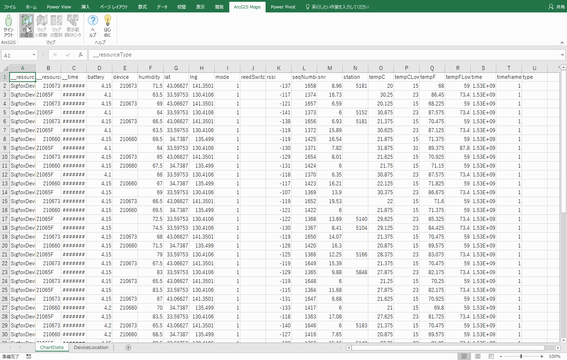Screen dimensions: 567x360
Task: Select row 25 header
Action: click(5, 290)
